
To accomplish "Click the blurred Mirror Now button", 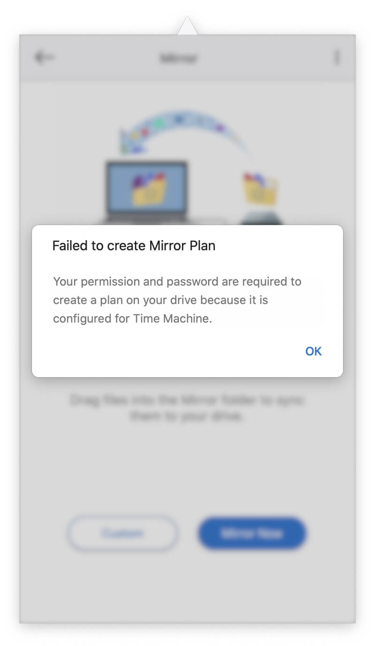I will 252,533.
